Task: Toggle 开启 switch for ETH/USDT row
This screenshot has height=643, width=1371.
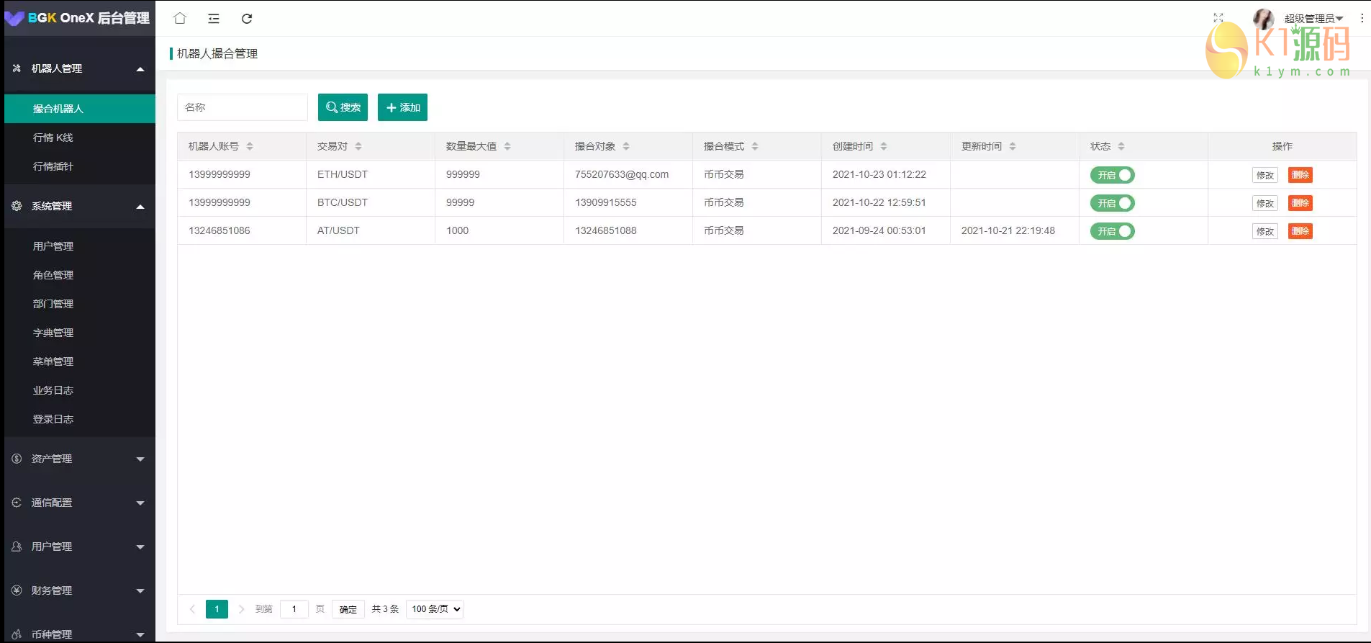Action: pyautogui.click(x=1112, y=175)
